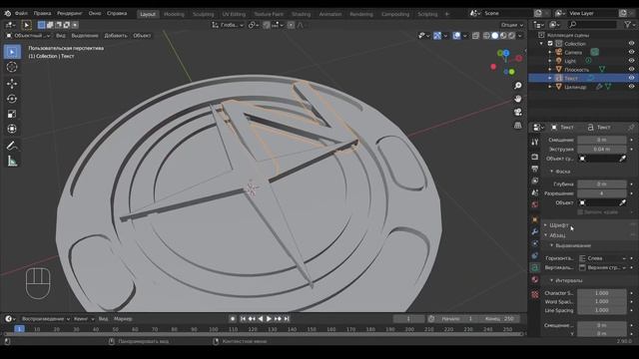The height and width of the screenshot is (359, 639).
Task: Open the Tool properties tab
Action: pos(535,142)
